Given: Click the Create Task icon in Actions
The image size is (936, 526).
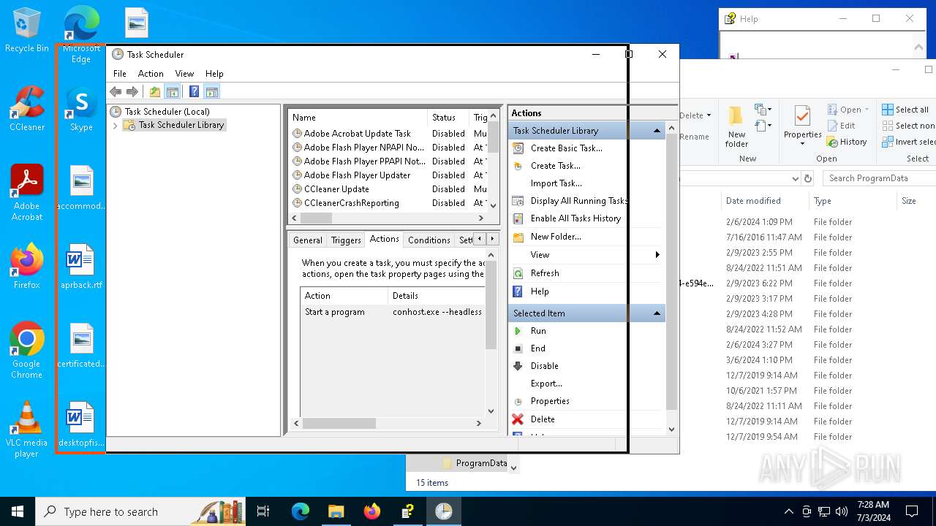Looking at the screenshot, I should point(518,166).
